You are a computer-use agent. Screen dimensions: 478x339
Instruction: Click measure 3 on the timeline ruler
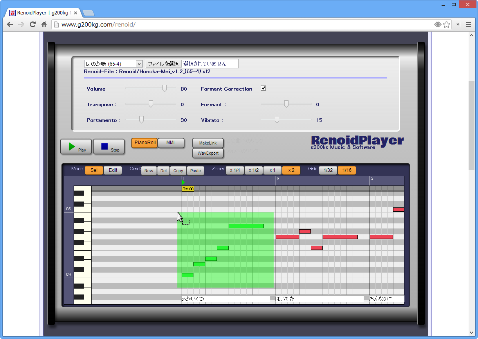[x=372, y=179]
